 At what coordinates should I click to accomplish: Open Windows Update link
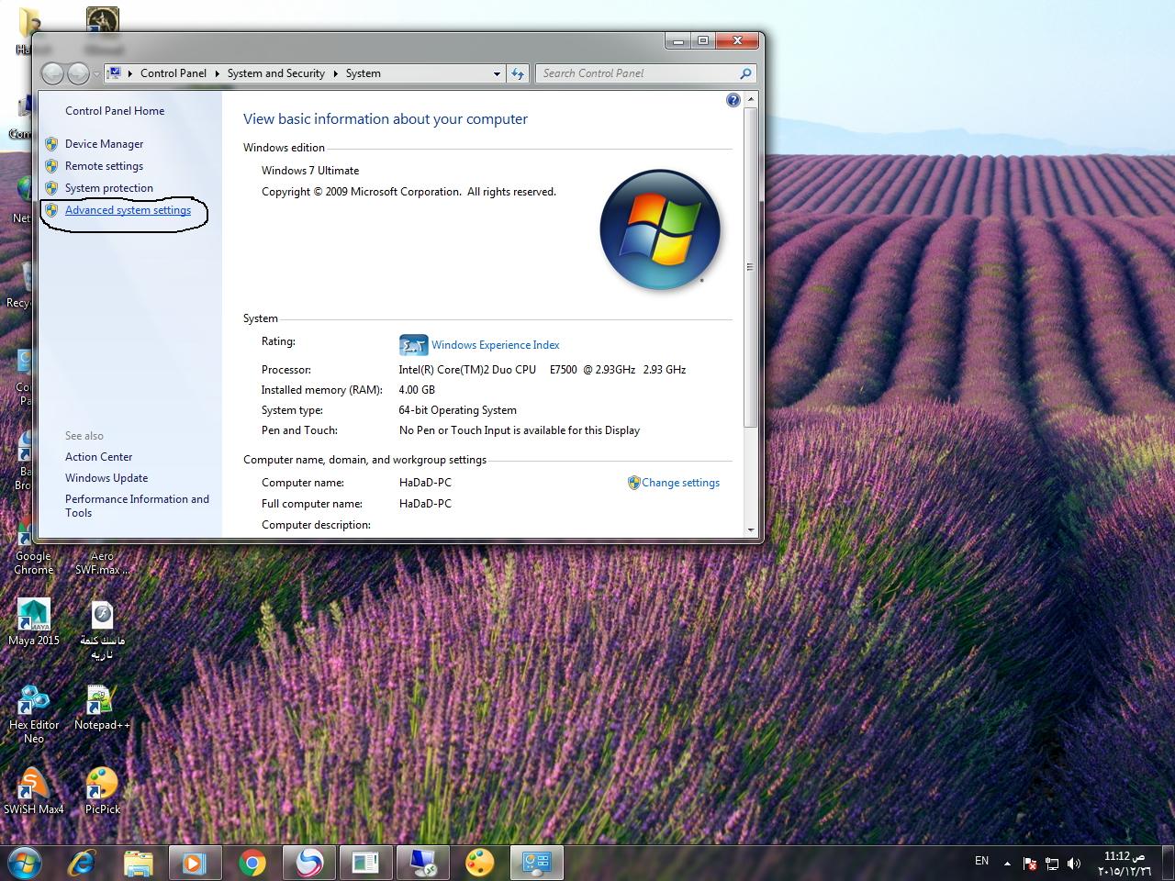106,478
